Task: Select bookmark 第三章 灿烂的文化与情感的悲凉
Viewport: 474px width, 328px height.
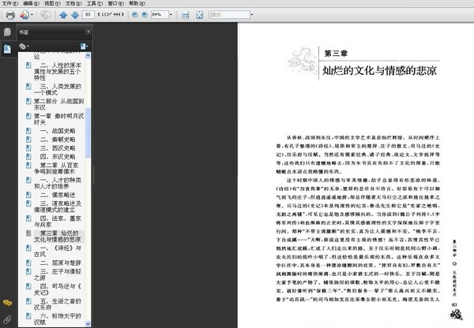Action: click(58, 236)
